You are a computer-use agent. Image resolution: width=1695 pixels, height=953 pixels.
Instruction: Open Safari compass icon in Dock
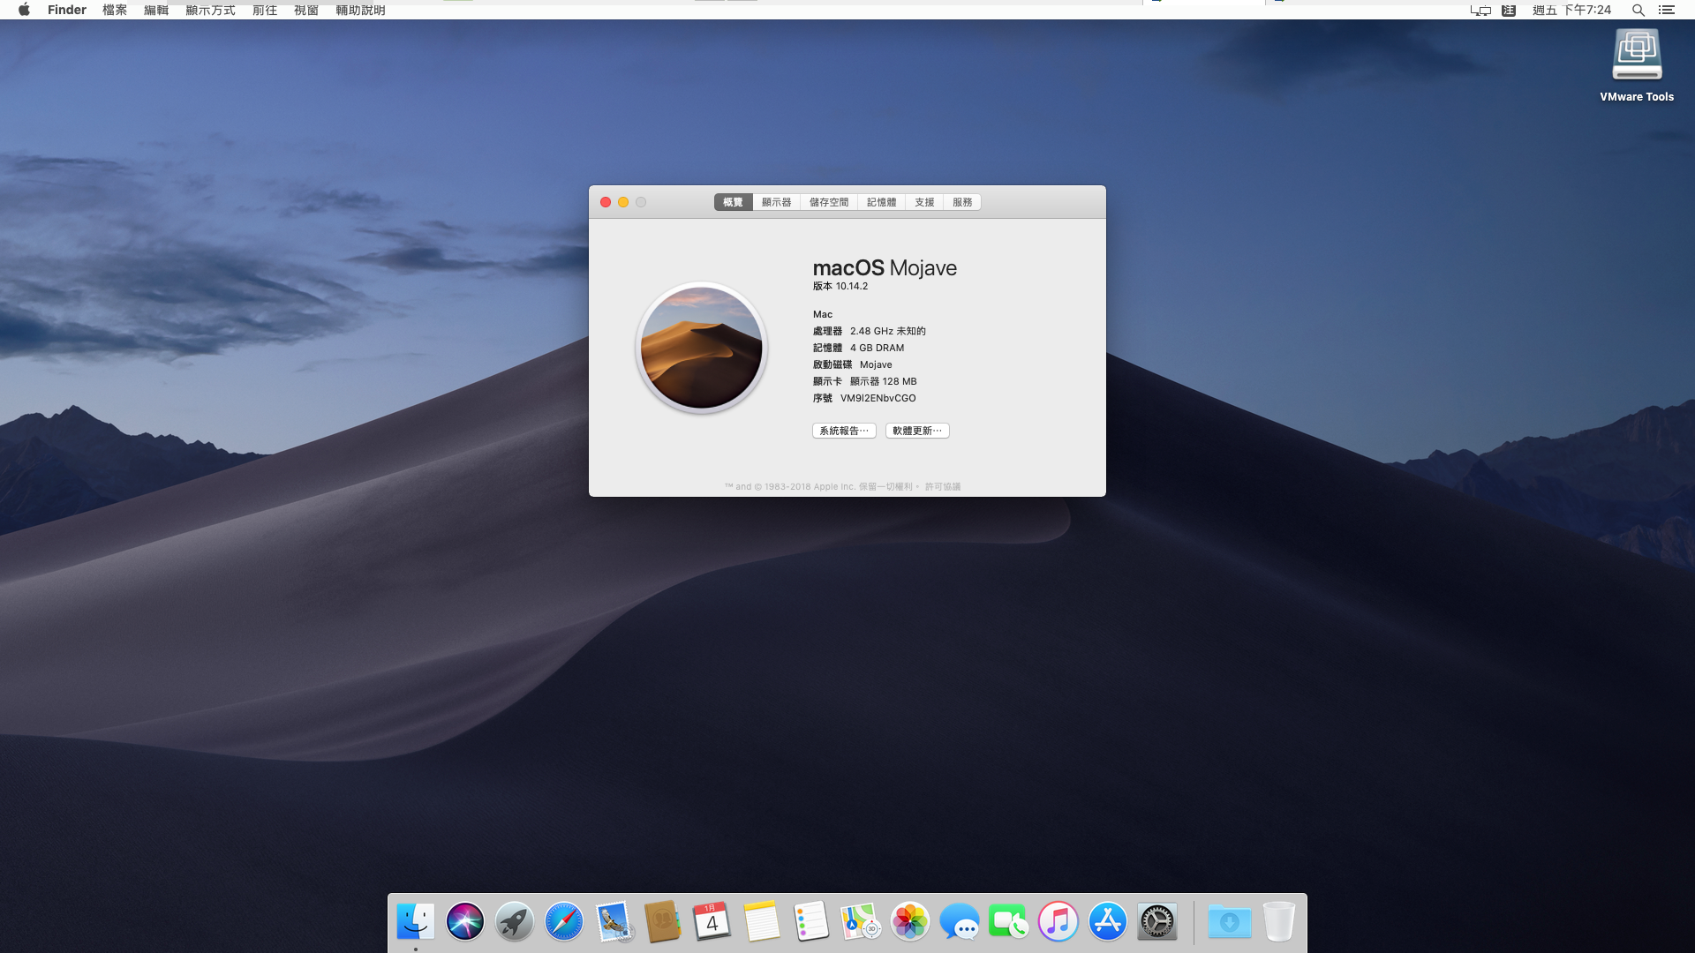[x=564, y=922]
